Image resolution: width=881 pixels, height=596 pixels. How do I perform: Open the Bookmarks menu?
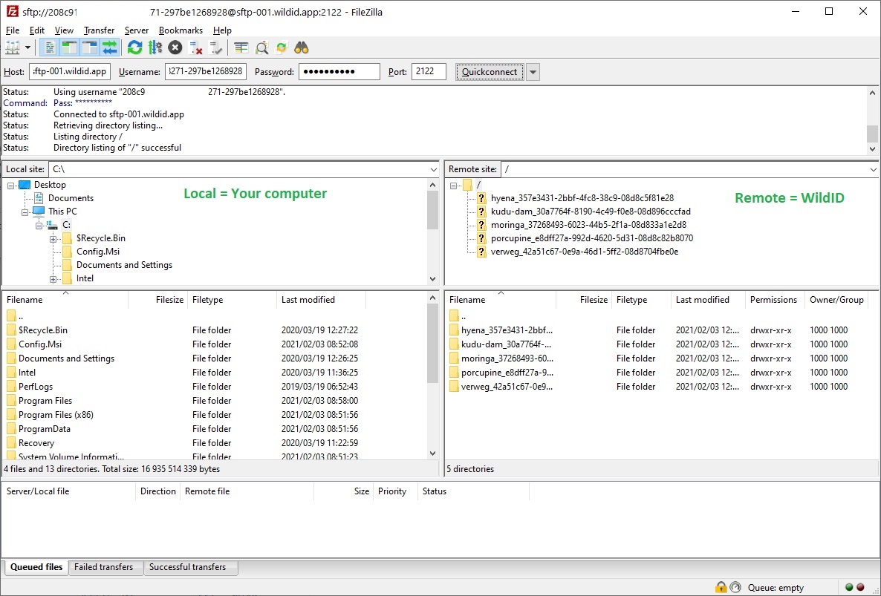[181, 30]
